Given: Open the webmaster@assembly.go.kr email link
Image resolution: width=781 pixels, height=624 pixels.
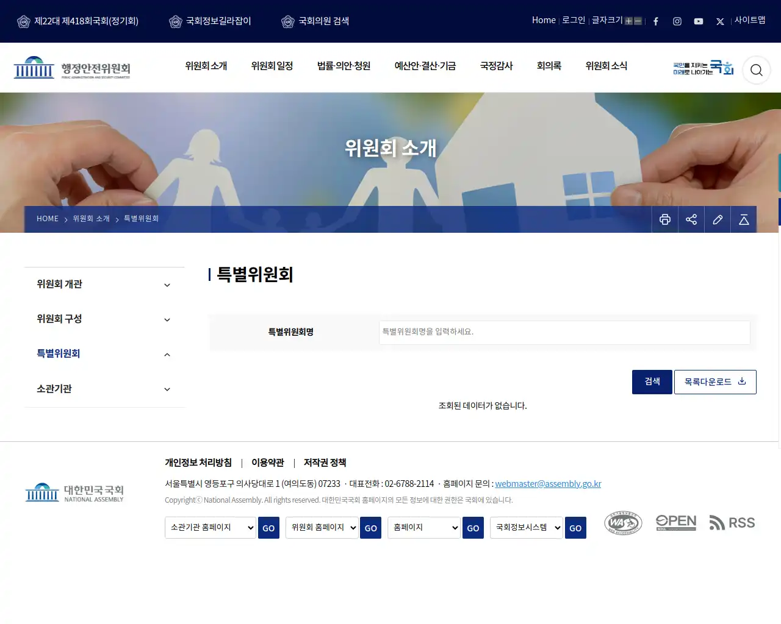Looking at the screenshot, I should click(x=548, y=484).
